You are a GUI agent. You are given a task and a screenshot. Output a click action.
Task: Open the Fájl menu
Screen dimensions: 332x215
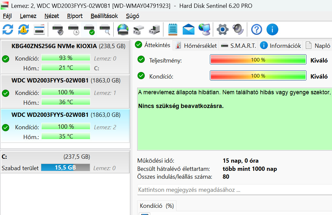pyautogui.click(x=7, y=16)
